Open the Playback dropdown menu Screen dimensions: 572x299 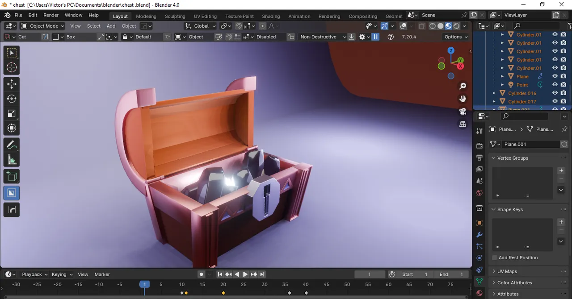[x=35, y=274]
